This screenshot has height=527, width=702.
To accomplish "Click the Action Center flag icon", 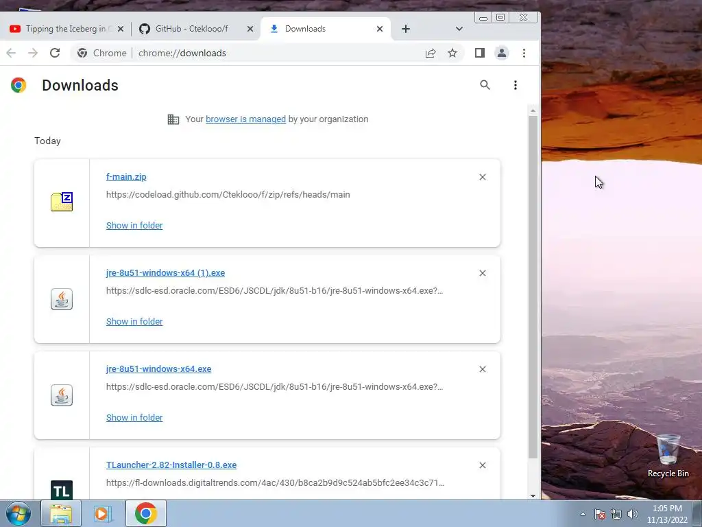I will (x=600, y=514).
